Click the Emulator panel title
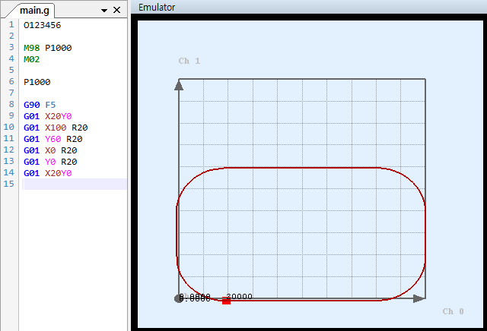The height and width of the screenshot is (331, 487). pos(157,7)
